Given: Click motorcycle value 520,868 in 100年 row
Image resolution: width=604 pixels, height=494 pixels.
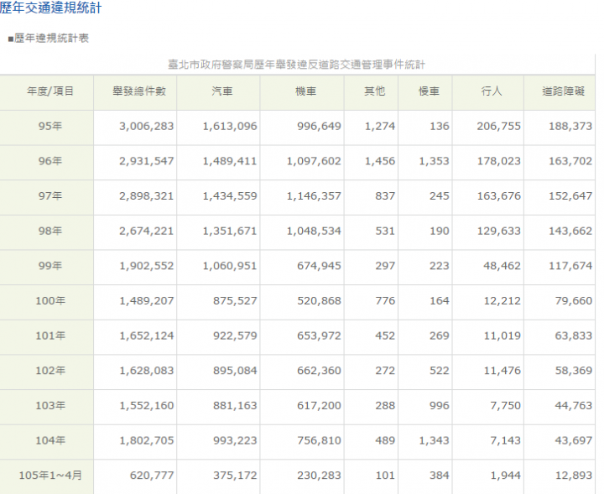Looking at the screenshot, I should click(320, 301).
